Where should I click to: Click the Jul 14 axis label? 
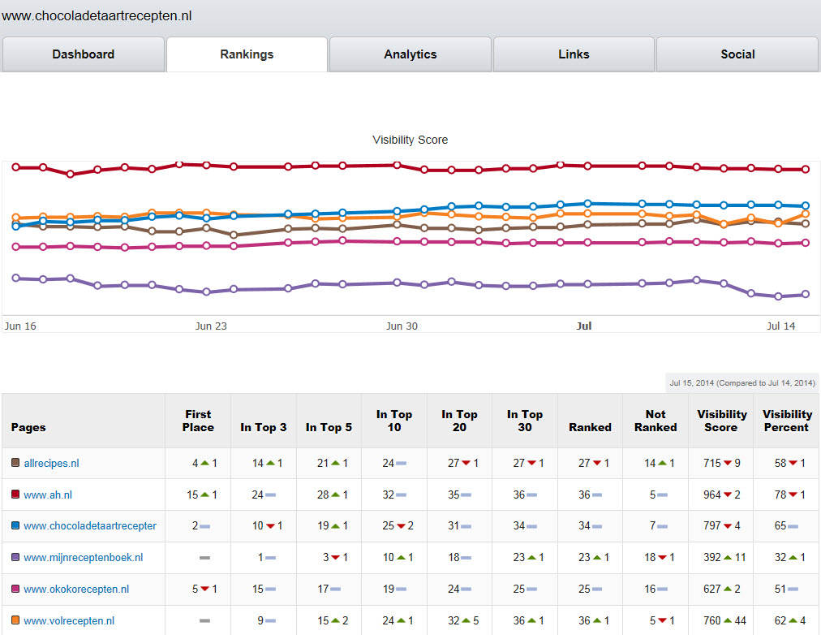(x=780, y=326)
